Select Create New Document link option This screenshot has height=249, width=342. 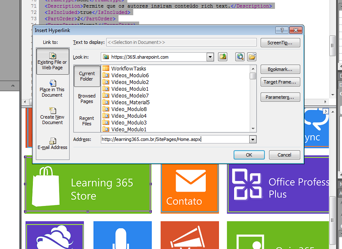coord(52,116)
